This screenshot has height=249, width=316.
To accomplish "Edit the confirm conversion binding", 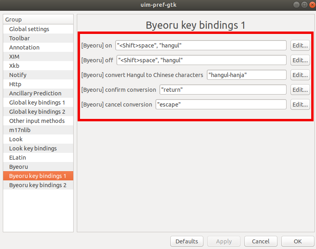I will 300,90.
